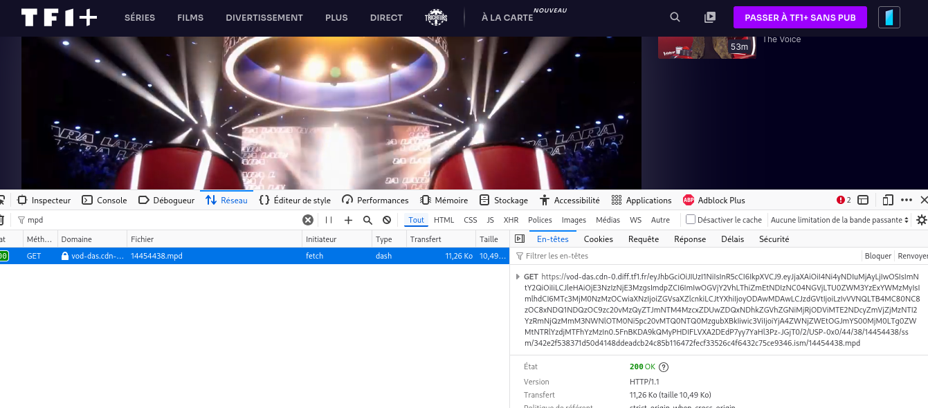Filter requests by Autre
The width and height of the screenshot is (928, 408).
660,220
